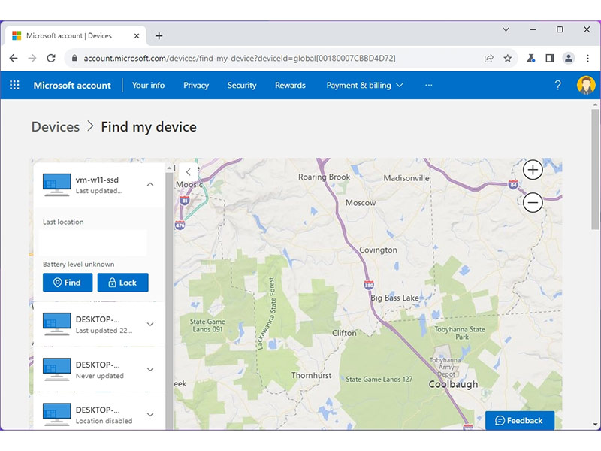Image resolution: width=601 pixels, height=451 pixels.
Task: Open the tab search dropdown chevron
Action: click(506, 29)
